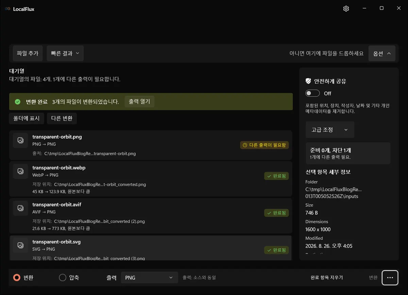Click 완료 항목 지우기
Image resolution: width=408 pixels, height=295 pixels.
tap(327, 278)
